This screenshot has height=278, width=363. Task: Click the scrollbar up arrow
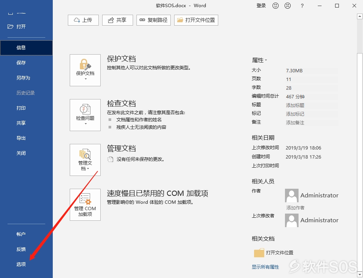pyautogui.click(x=360, y=17)
